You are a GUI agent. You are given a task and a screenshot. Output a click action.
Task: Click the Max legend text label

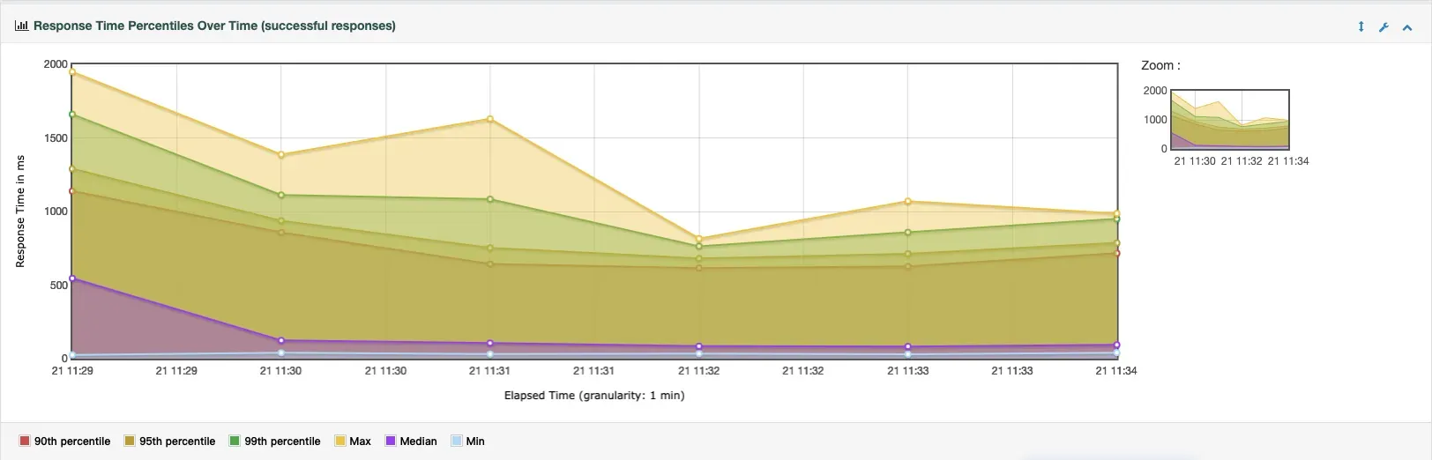click(x=360, y=441)
